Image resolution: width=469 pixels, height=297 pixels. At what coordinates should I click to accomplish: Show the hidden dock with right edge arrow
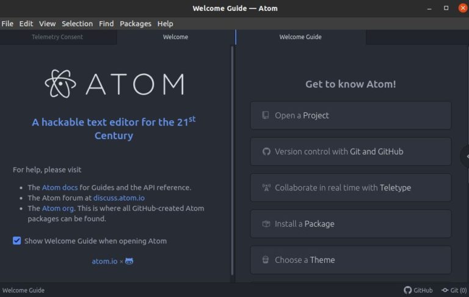point(466,156)
